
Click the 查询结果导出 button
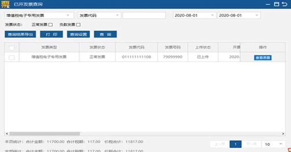(x=20, y=34)
